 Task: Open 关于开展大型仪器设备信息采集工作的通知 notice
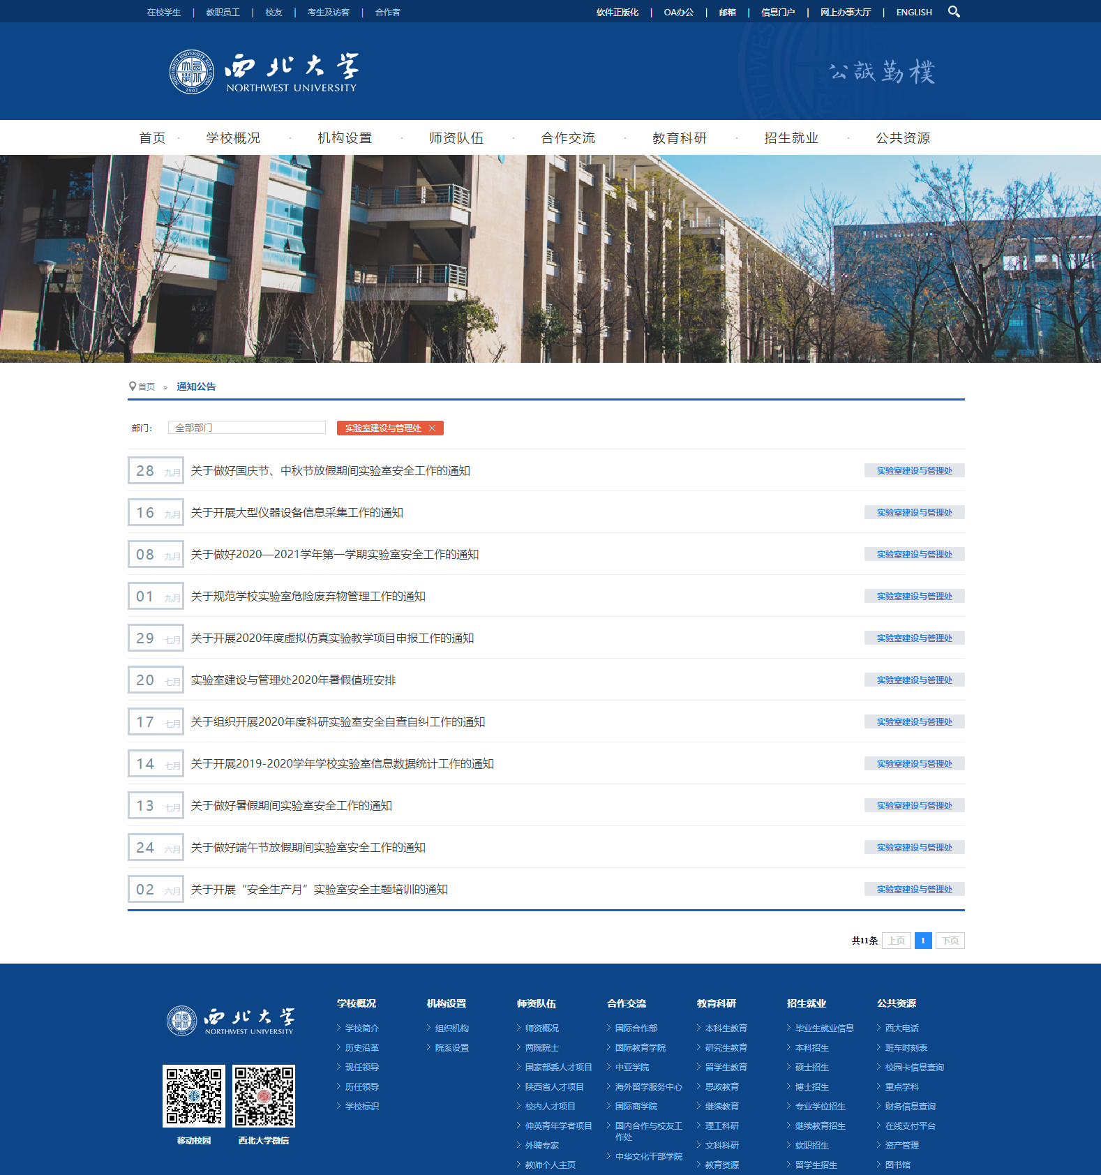point(297,513)
